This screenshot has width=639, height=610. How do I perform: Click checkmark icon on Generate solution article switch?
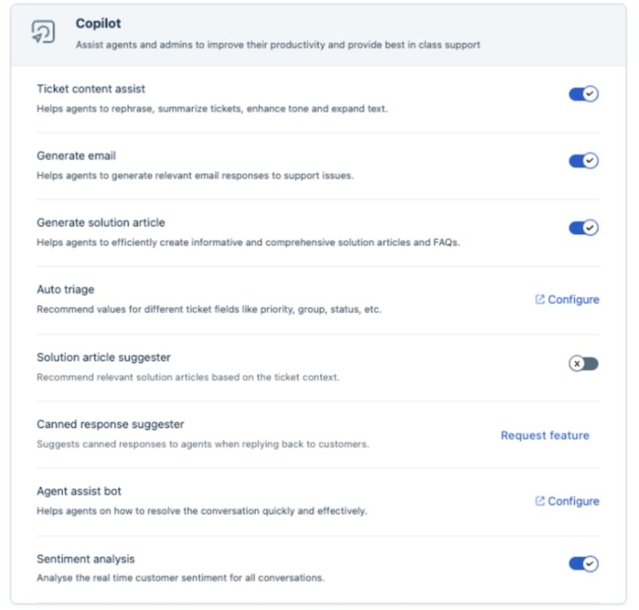click(x=589, y=228)
